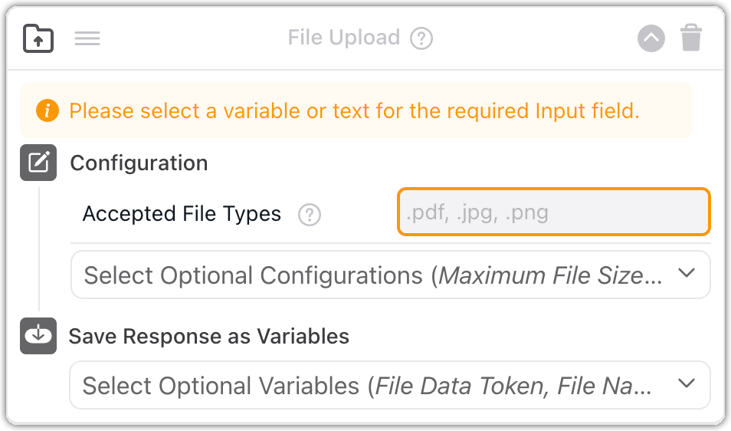
Task: Click the vertical line below the Configuration icon
Action: point(39,245)
